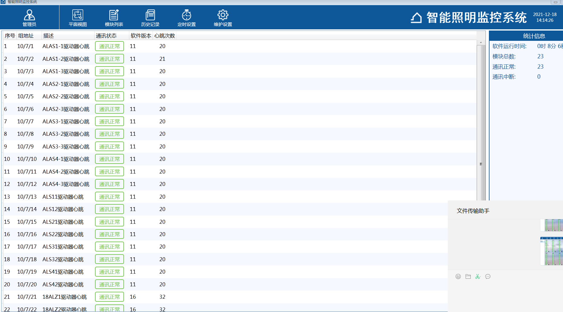This screenshot has height=312, width=563.
Task: Click the scroll up arrow of list
Action: point(481,43)
